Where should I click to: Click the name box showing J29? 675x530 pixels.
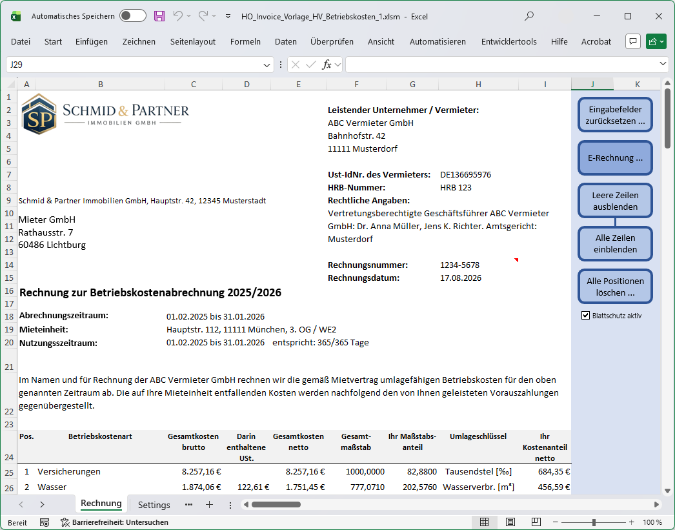click(x=134, y=65)
